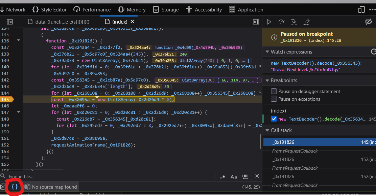The width and height of the screenshot is (376, 196).
Task: Click the Step Out debugger icon
Action: click(307, 22)
